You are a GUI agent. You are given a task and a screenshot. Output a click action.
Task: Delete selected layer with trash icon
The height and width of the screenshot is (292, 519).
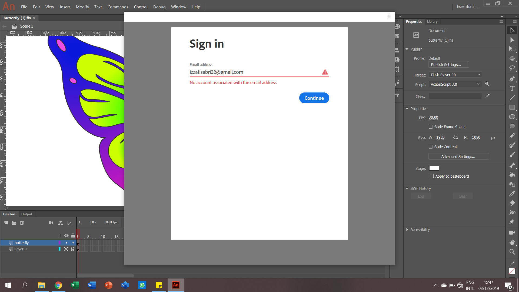22,223
